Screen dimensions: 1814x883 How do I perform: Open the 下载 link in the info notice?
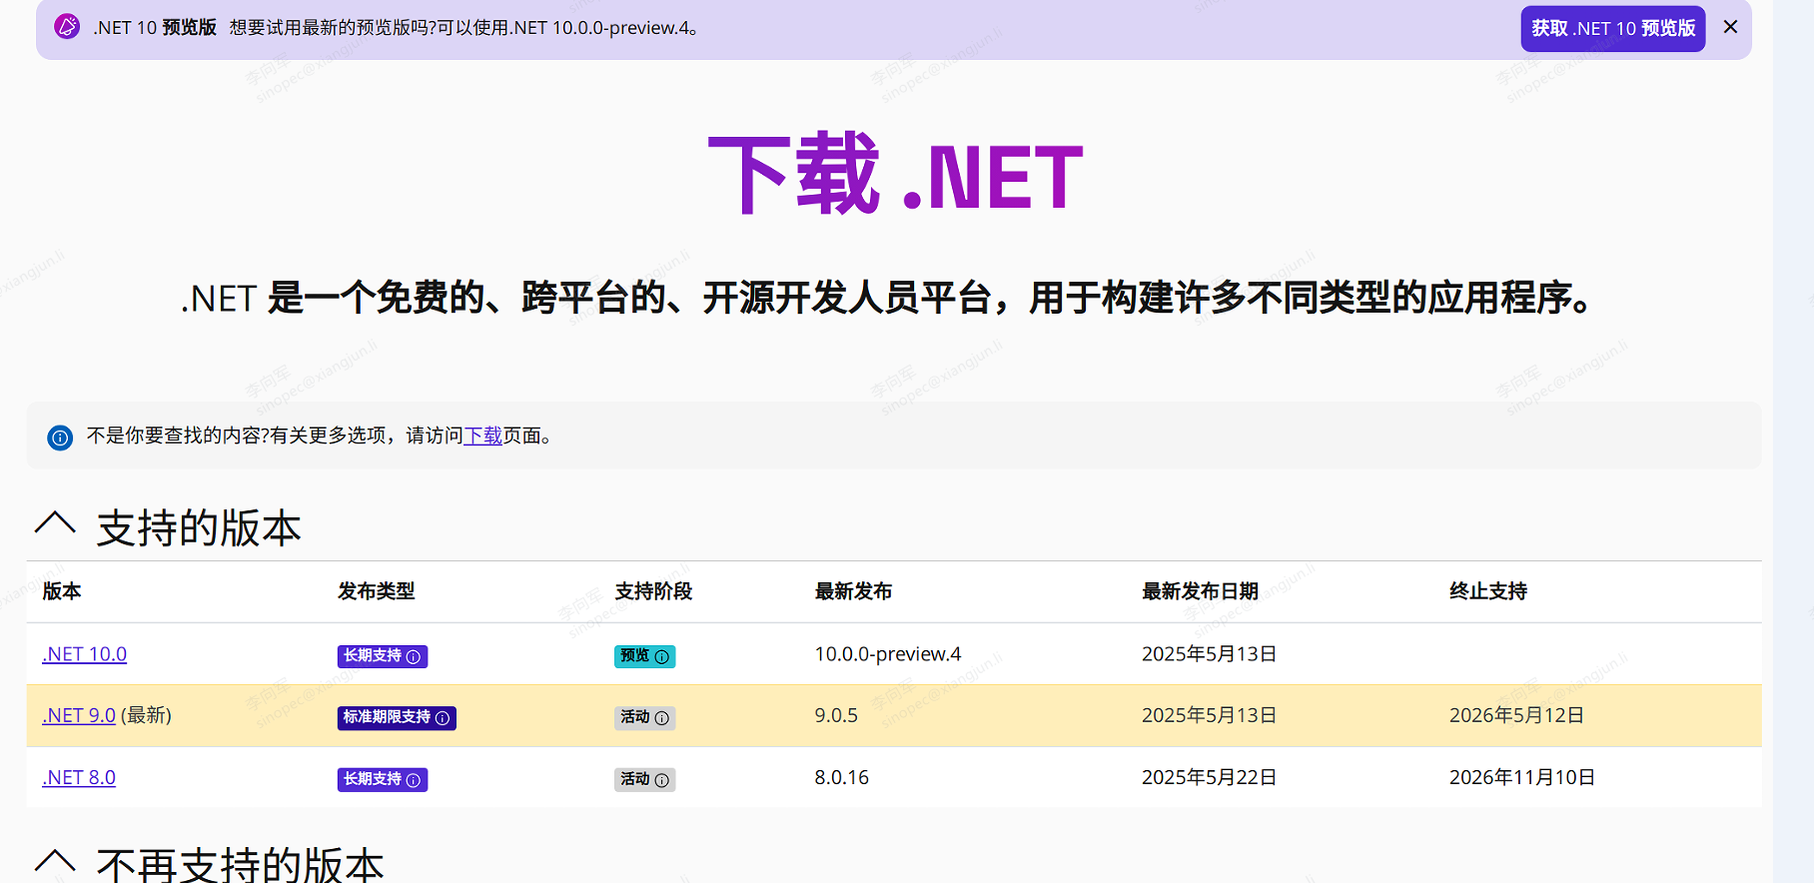(483, 436)
